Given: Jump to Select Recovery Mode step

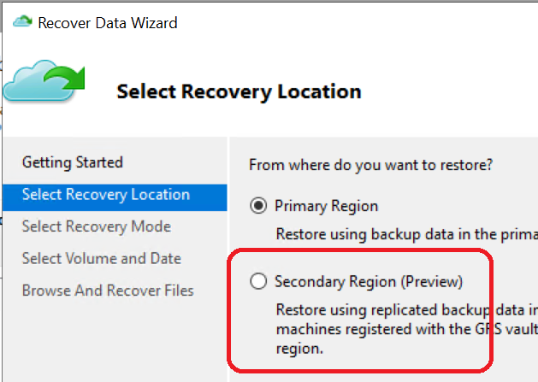Looking at the screenshot, I should tap(97, 226).
